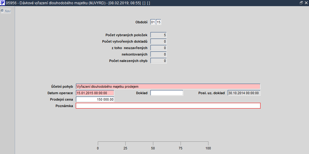Click the Počet vytvořených dokladů field
Screen dimensions: 309x154
click(x=158, y=41)
